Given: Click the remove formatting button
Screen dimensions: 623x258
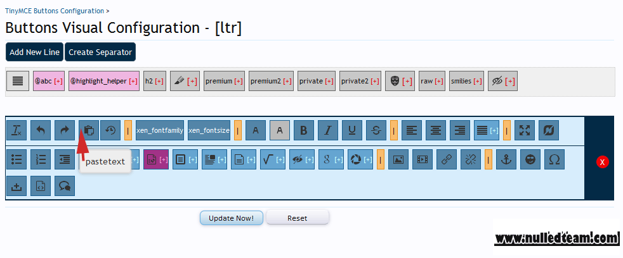Looking at the screenshot, I should click(16, 130).
